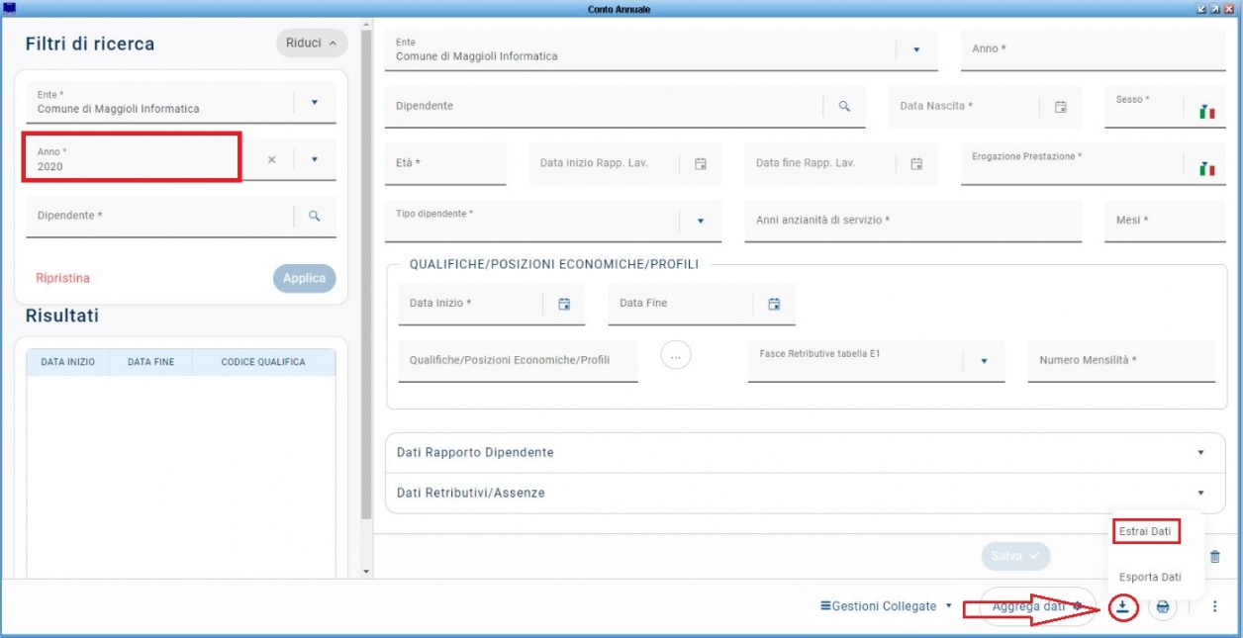
Task: Open Fasce Retributive tabella E1 dropdown
Action: click(984, 361)
